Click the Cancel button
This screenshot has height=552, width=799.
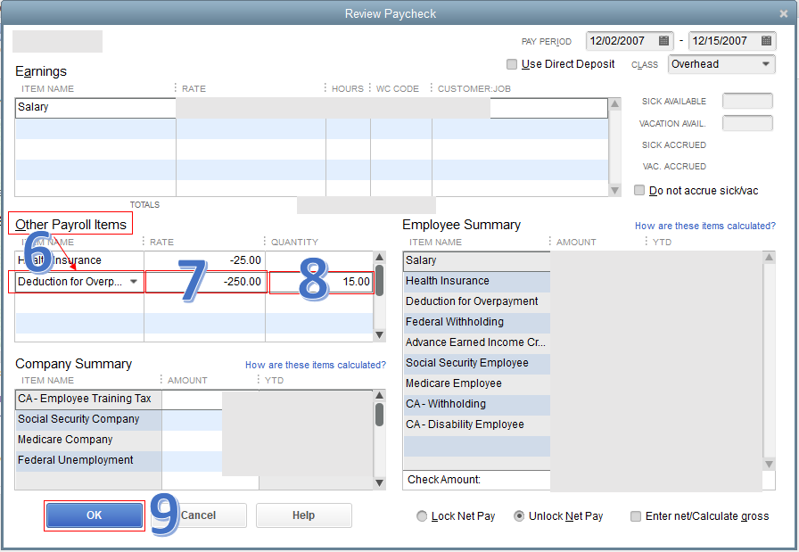(x=198, y=515)
